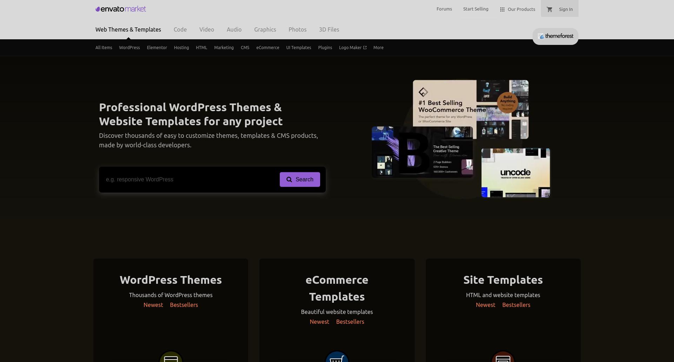This screenshot has height=362, width=674.
Task: Open the Best Selling Creative Theme banner
Action: [x=422, y=152]
